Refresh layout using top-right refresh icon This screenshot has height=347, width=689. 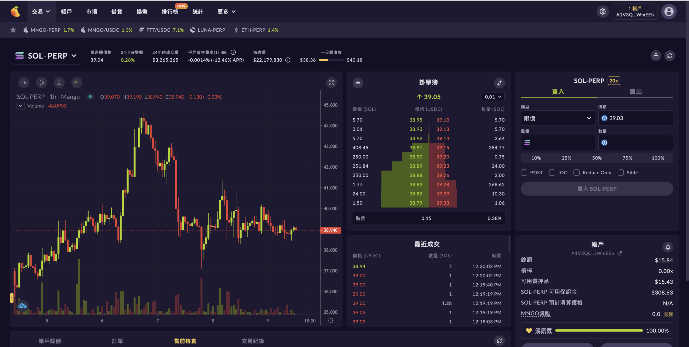coord(670,56)
